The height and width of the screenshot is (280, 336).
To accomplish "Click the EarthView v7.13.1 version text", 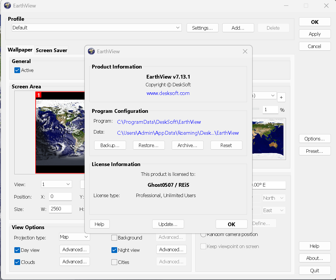I will tap(168, 77).
